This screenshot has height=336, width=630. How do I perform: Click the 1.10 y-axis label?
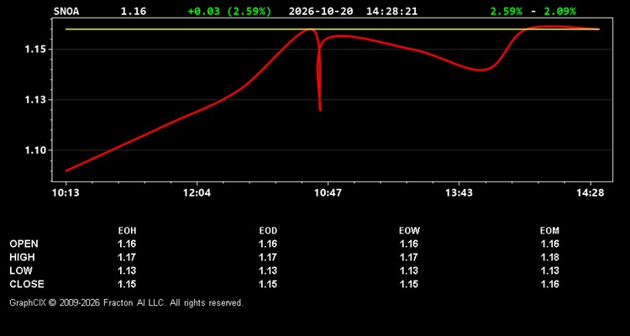[x=36, y=150]
